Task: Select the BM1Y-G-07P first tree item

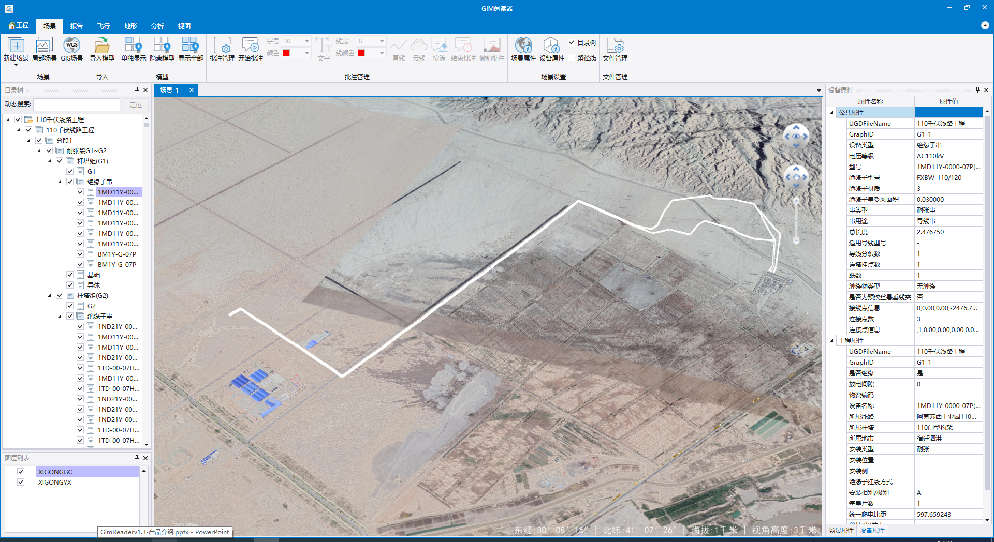Action: point(117,254)
